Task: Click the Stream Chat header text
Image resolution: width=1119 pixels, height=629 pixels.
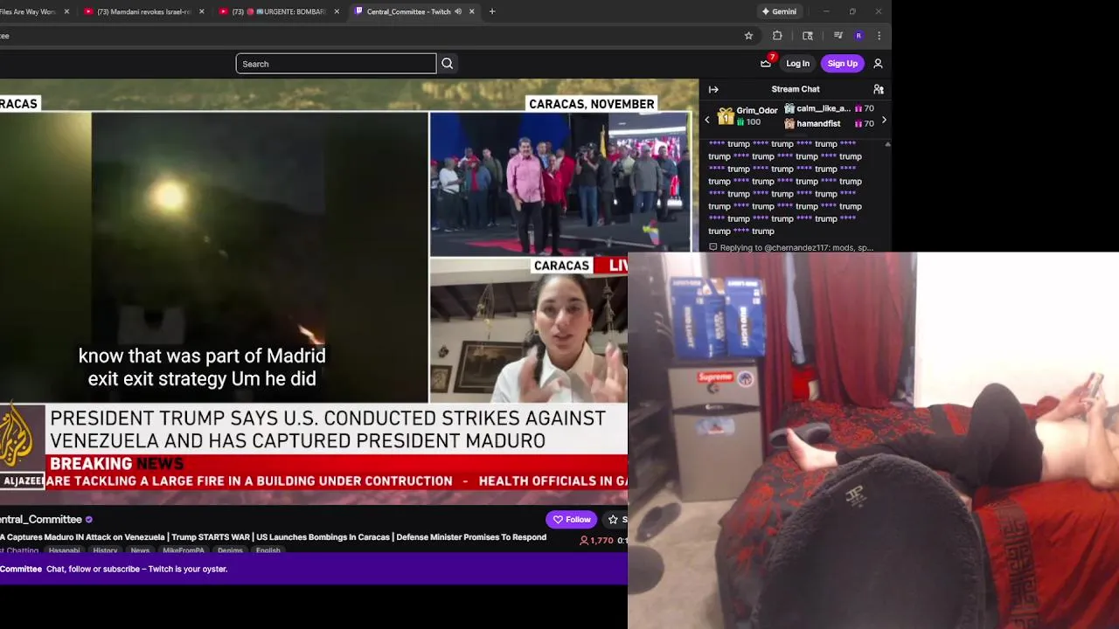Action: 796,89
